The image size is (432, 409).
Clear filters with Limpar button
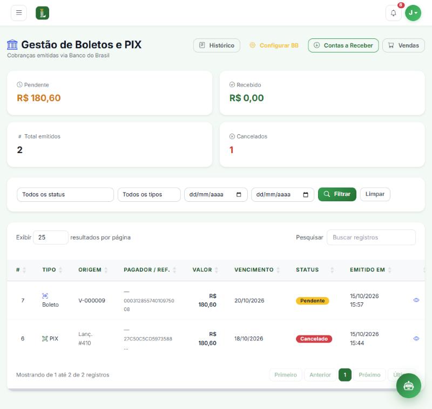pos(375,194)
